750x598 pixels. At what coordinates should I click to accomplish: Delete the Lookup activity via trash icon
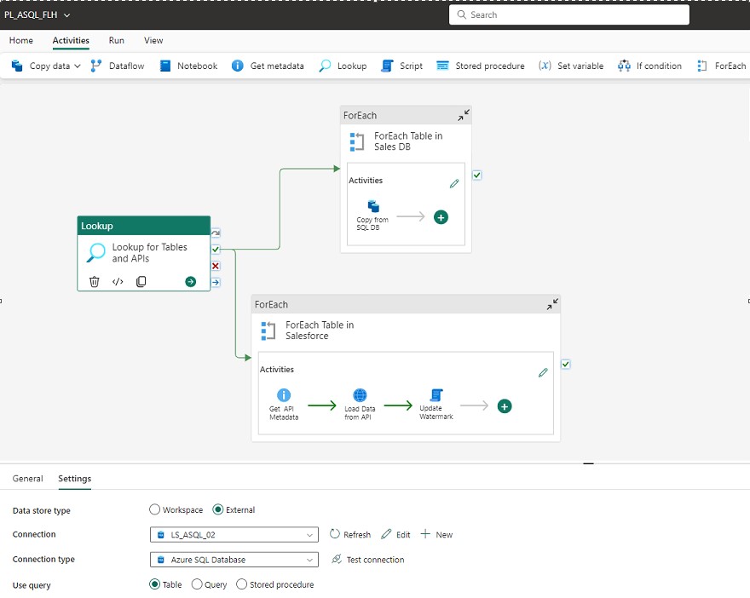point(94,281)
